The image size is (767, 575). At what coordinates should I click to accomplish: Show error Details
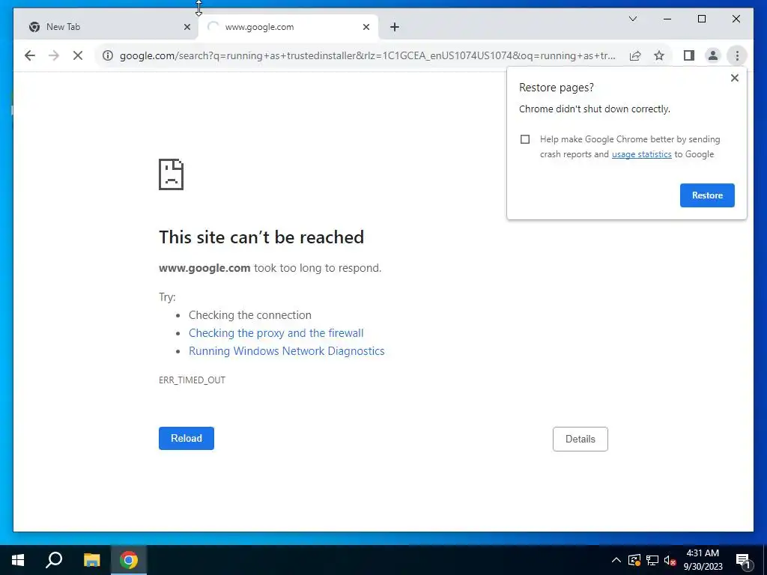(x=580, y=439)
